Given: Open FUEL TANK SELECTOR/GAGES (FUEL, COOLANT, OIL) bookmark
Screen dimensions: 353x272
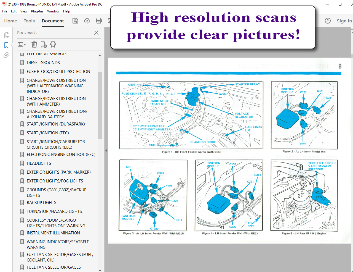Looking at the screenshot, I should tap(60, 257).
